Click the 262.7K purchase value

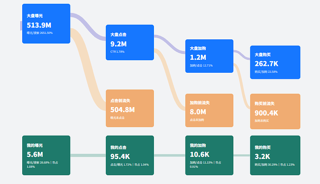266,64
